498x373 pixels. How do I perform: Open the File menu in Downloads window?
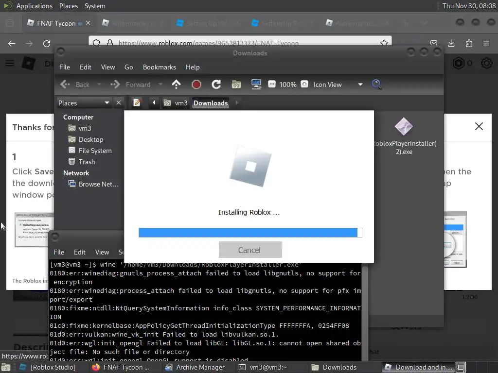point(65,67)
